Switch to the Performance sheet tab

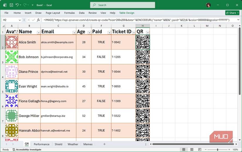pos(42,144)
